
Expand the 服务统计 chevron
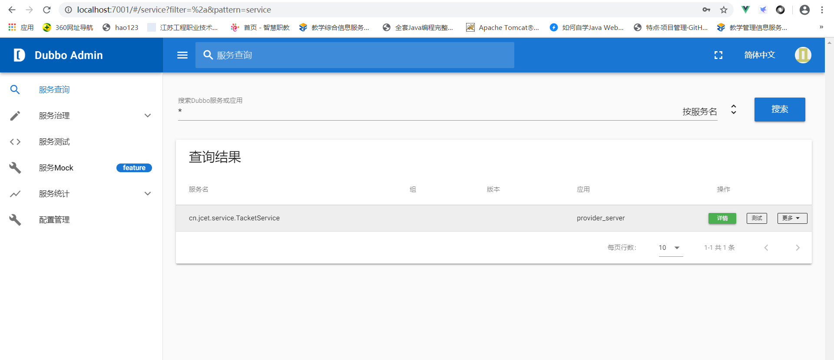pos(148,194)
